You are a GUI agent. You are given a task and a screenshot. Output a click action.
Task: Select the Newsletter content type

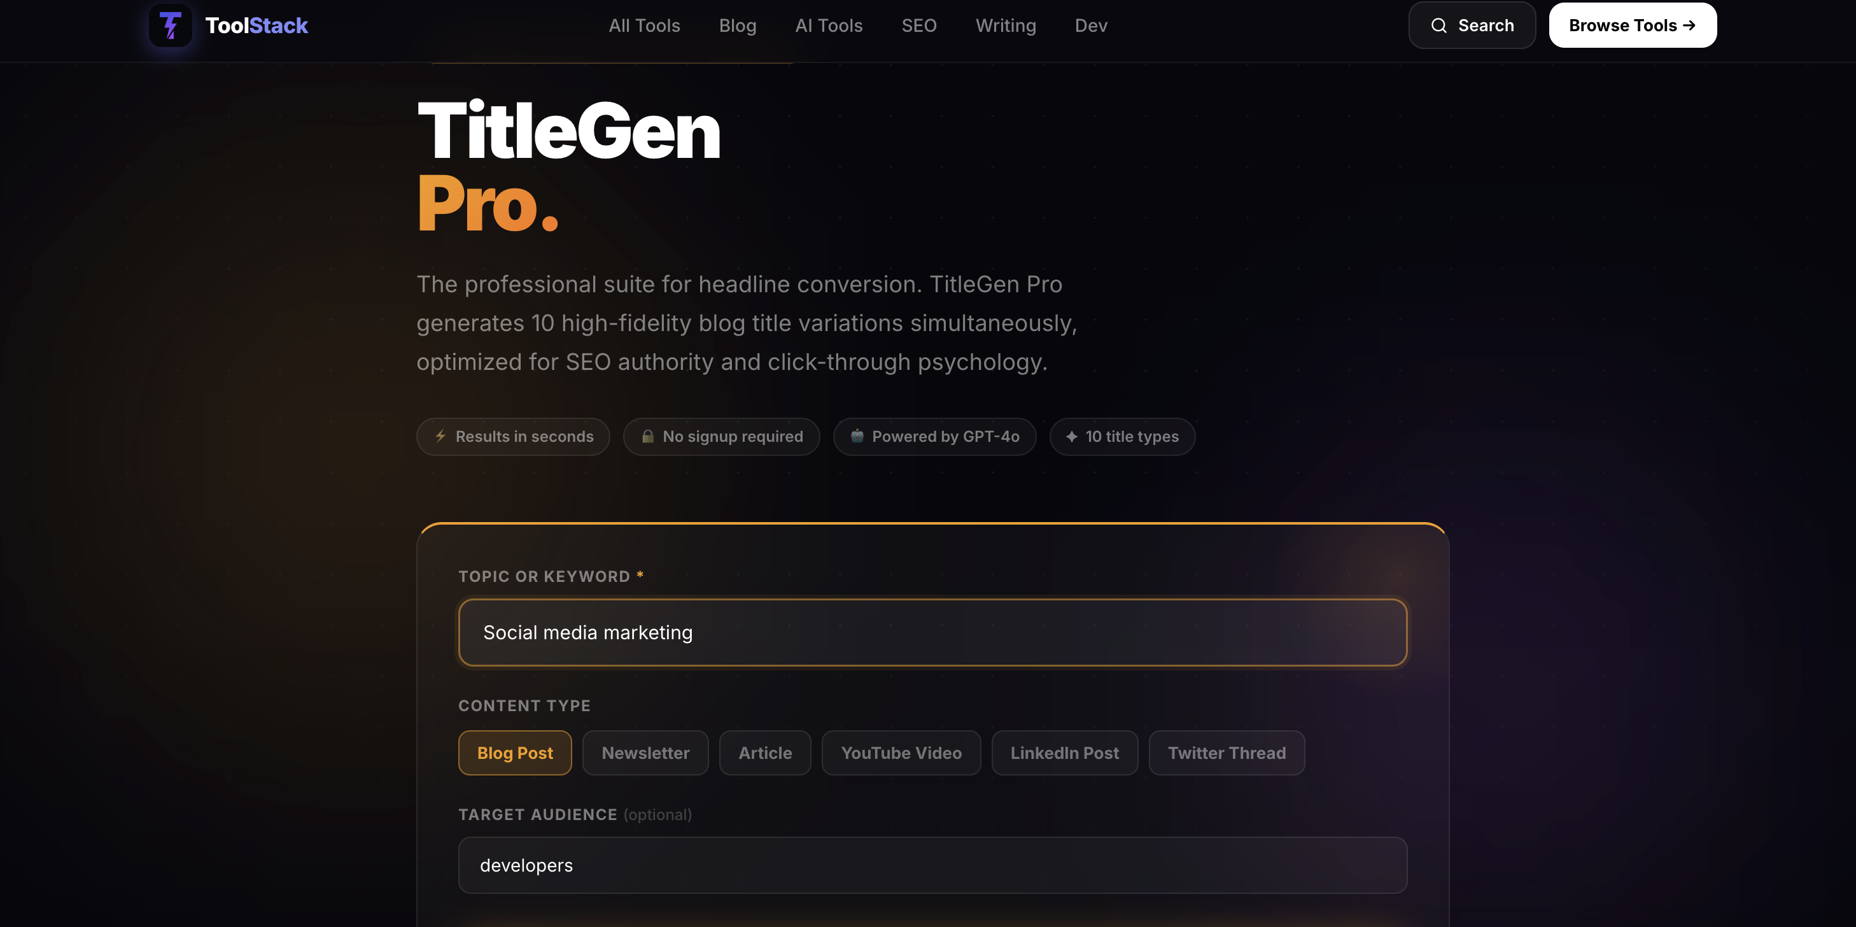(645, 753)
